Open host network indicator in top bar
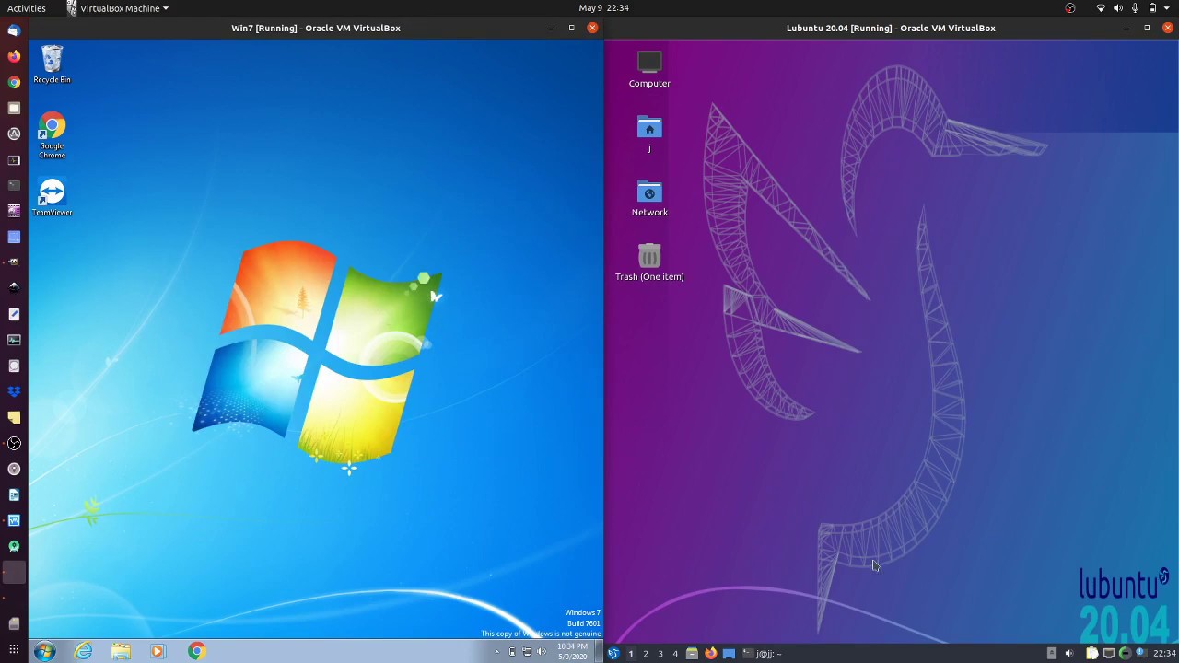Image resolution: width=1179 pixels, height=663 pixels. click(1101, 8)
